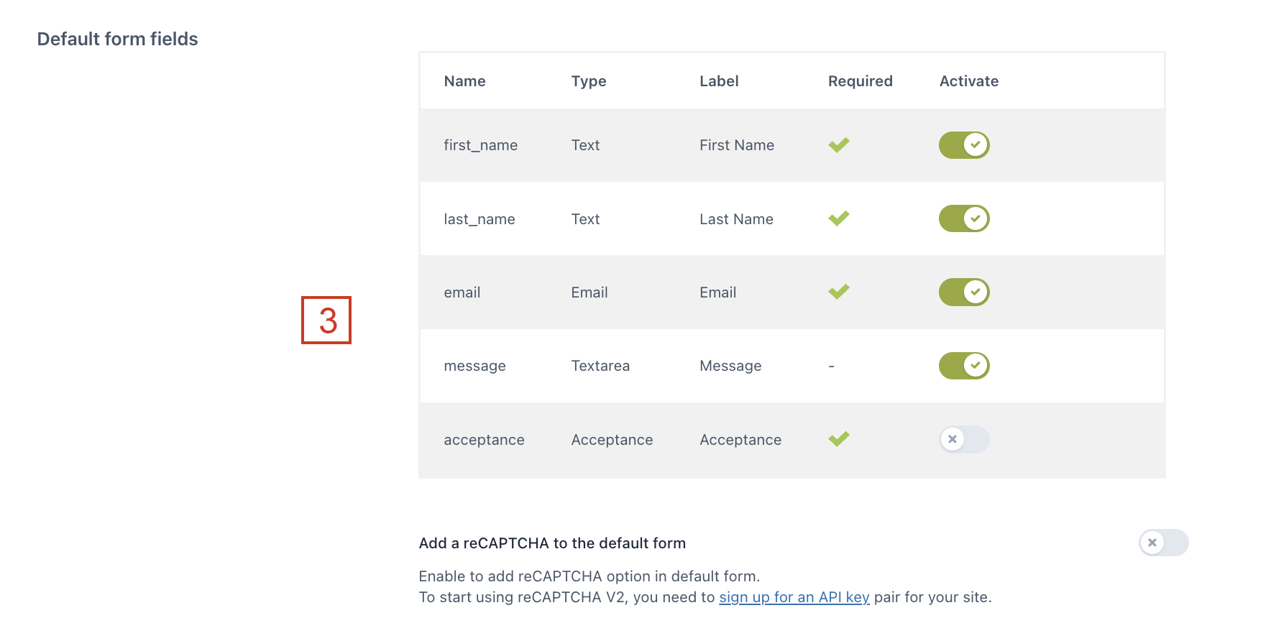The image size is (1271, 641).
Task: Turn off the email field toggle
Action: pyautogui.click(x=964, y=292)
